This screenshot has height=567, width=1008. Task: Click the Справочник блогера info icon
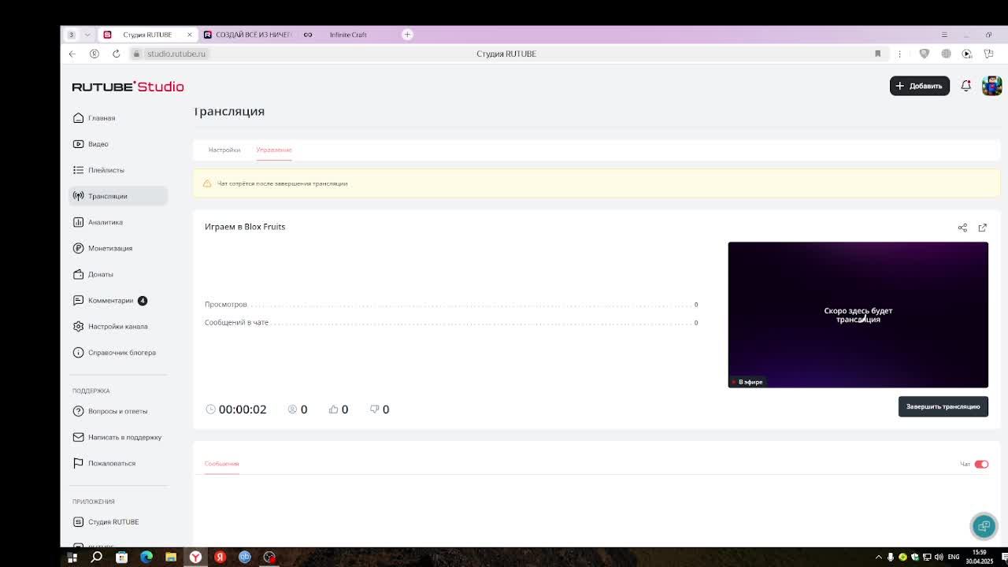click(x=78, y=352)
